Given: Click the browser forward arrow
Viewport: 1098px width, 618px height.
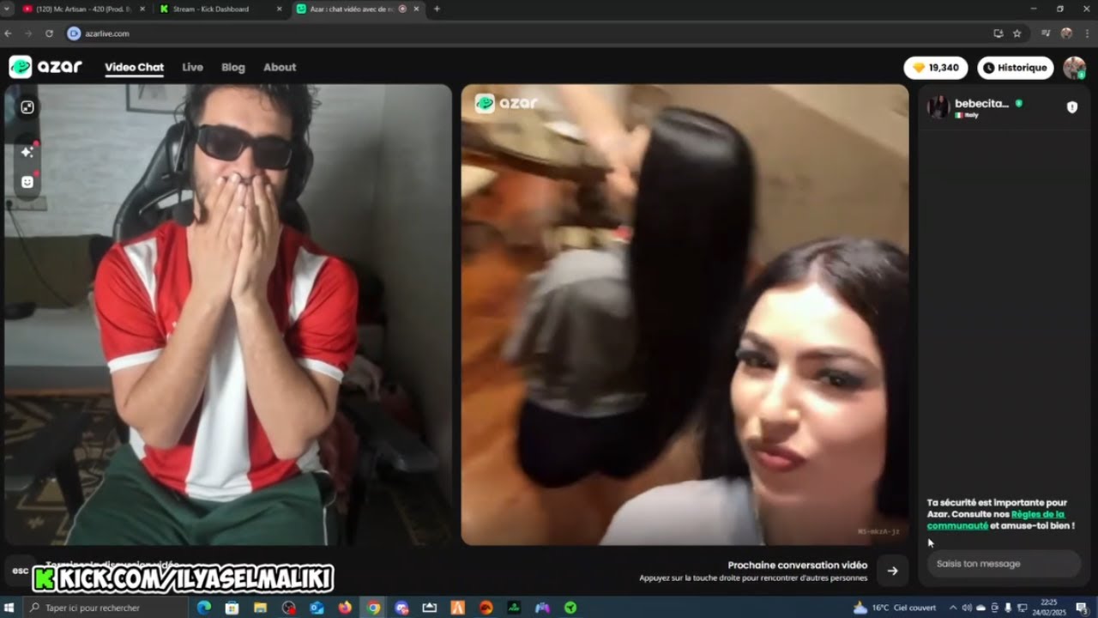Looking at the screenshot, I should (x=28, y=33).
